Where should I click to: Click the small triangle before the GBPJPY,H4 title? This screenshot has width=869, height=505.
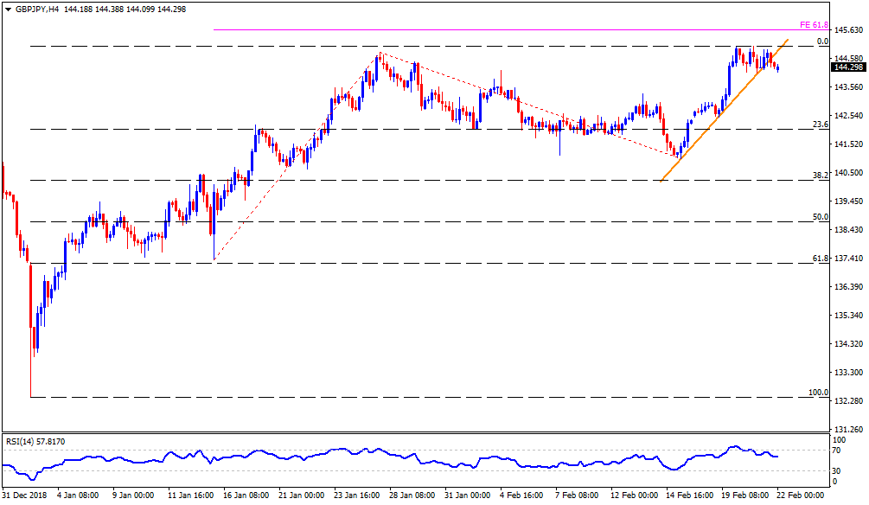(8, 9)
